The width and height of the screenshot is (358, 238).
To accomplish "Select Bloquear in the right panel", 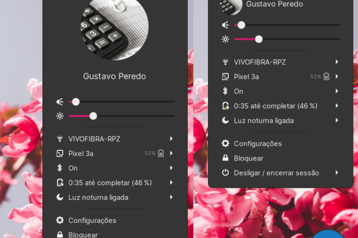I will click(248, 158).
